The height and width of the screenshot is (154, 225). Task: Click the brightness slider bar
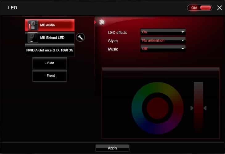click(198, 107)
